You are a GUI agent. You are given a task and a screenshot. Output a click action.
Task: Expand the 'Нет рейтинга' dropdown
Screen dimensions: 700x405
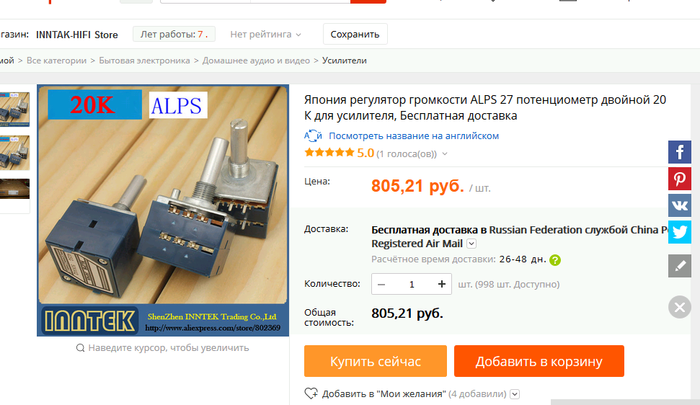click(265, 35)
